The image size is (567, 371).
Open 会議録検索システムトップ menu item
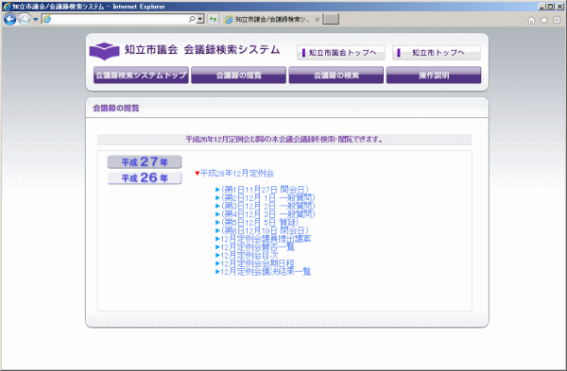(141, 76)
